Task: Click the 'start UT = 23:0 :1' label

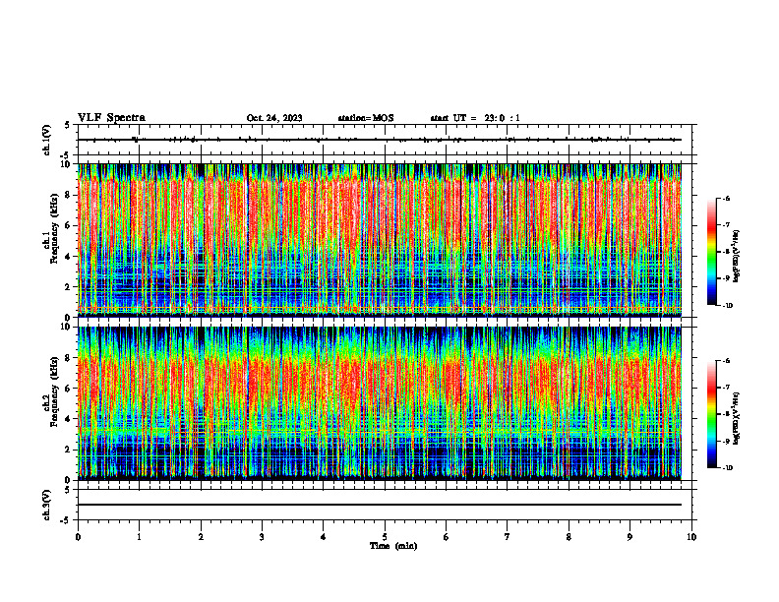Action: point(475,118)
